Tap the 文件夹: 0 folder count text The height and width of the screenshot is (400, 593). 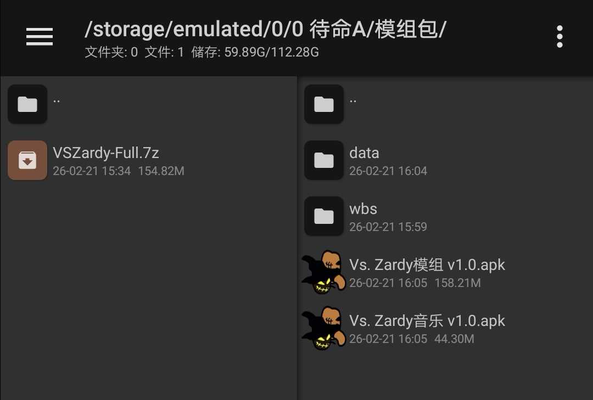[x=111, y=53]
